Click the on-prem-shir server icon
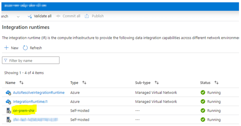 tap(8, 110)
